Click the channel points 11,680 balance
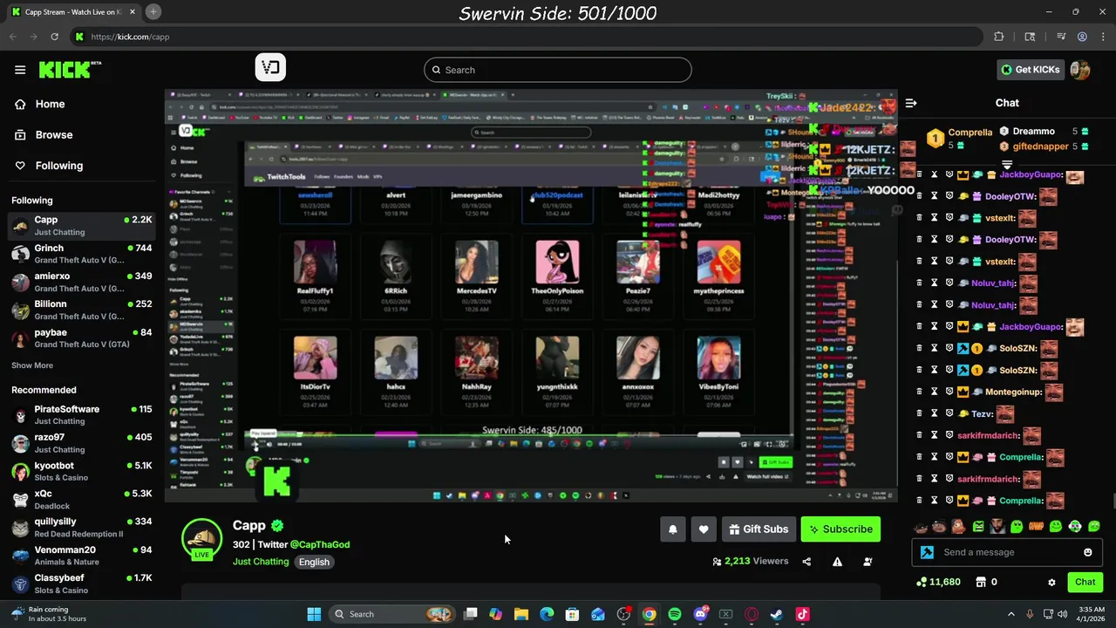This screenshot has width=1116, height=628. (x=938, y=582)
